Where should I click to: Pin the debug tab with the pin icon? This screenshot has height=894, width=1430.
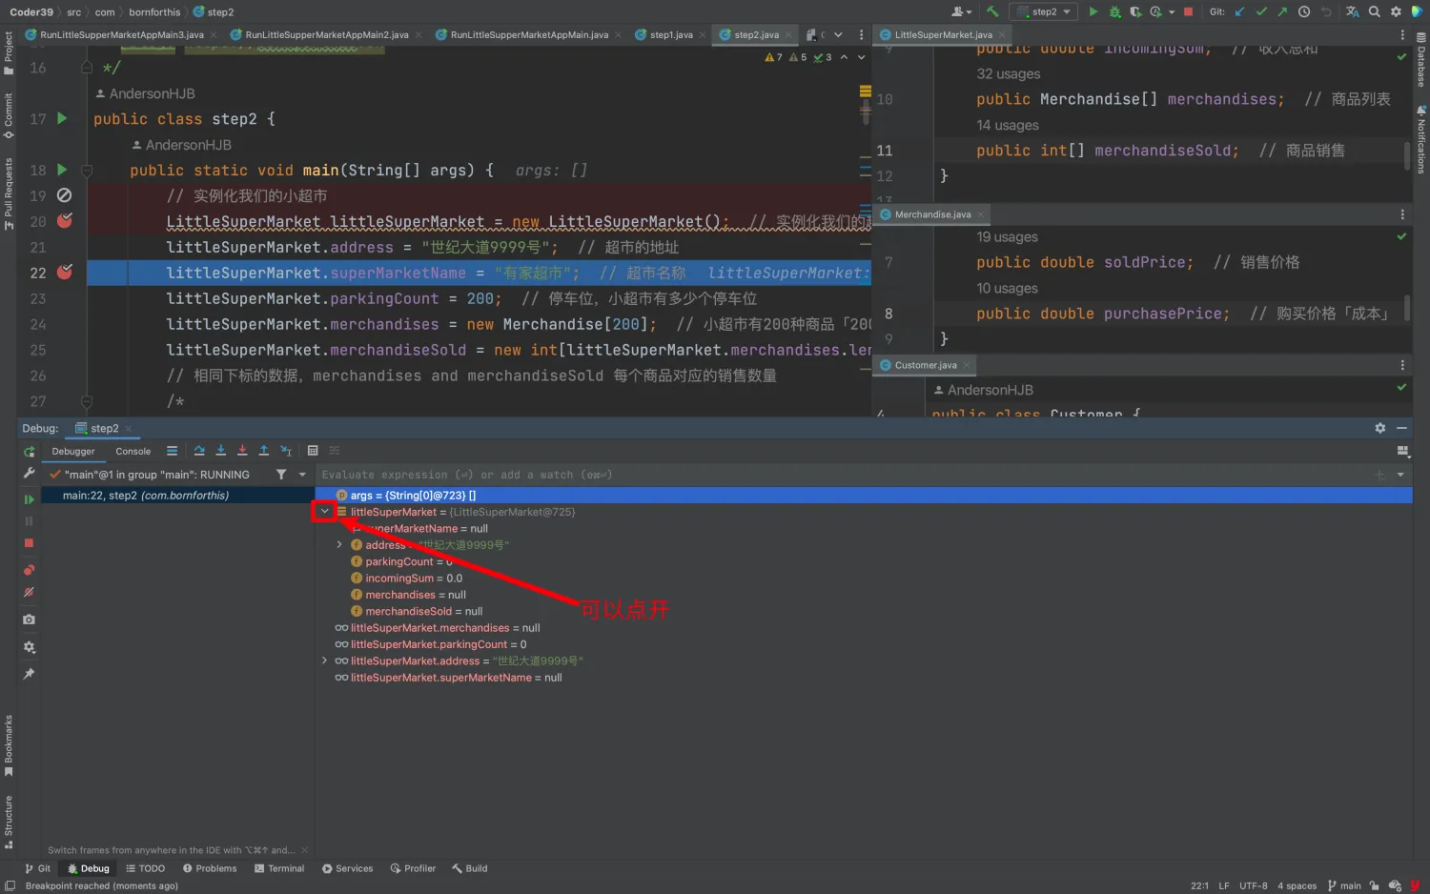pos(29,674)
